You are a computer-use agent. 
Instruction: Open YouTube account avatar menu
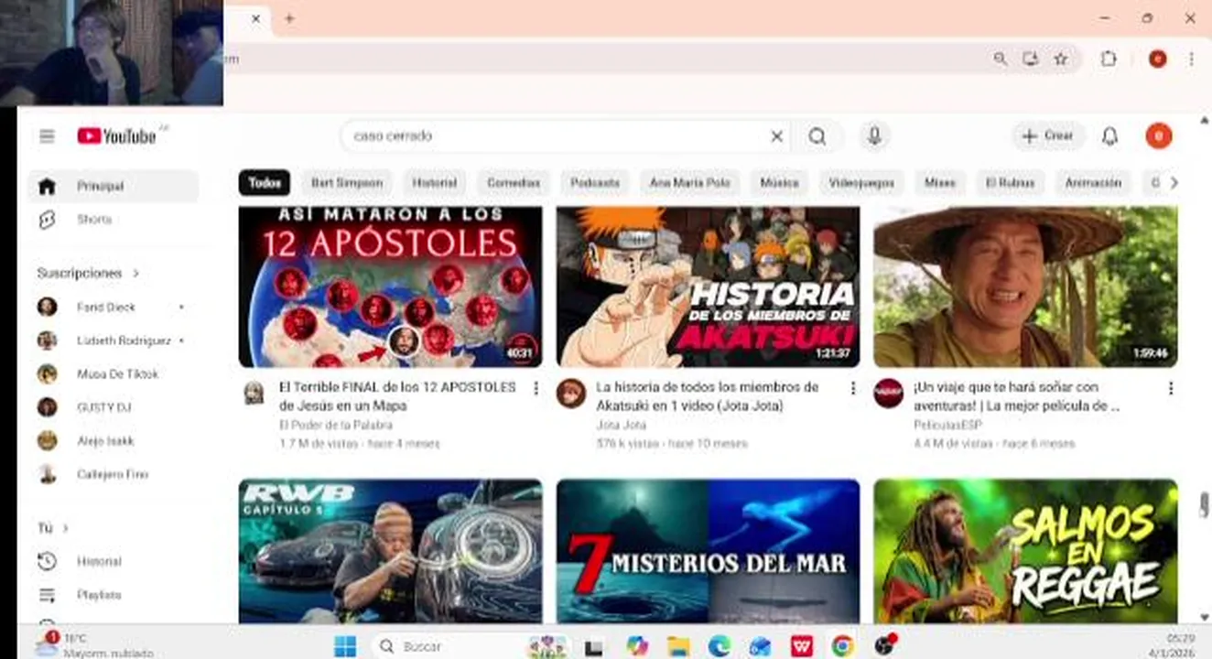[1159, 136]
